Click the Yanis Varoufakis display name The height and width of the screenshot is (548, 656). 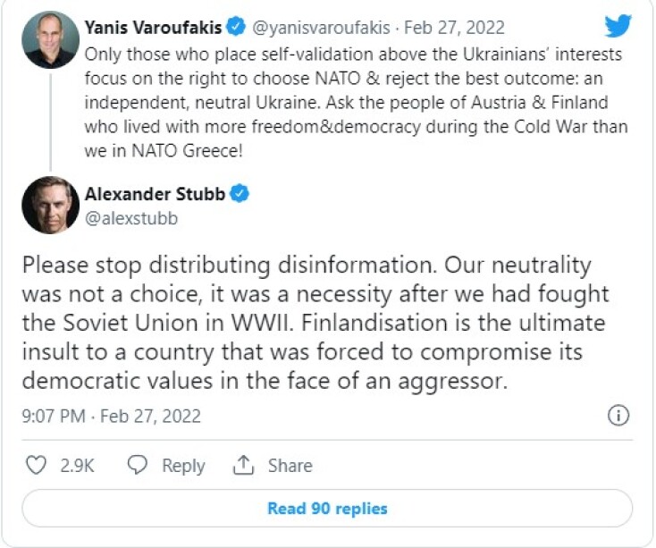click(154, 28)
